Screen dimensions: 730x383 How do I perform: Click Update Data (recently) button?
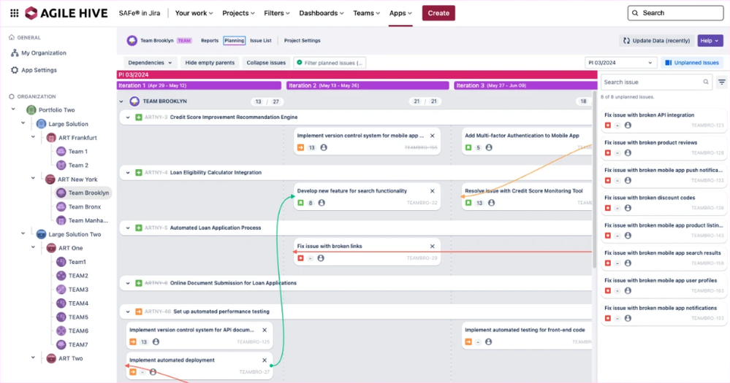coord(656,40)
